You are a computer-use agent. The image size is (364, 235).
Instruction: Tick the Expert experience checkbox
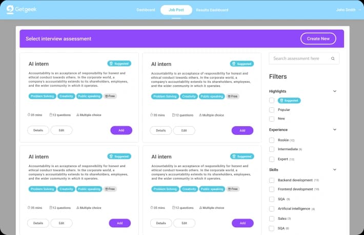(272, 159)
